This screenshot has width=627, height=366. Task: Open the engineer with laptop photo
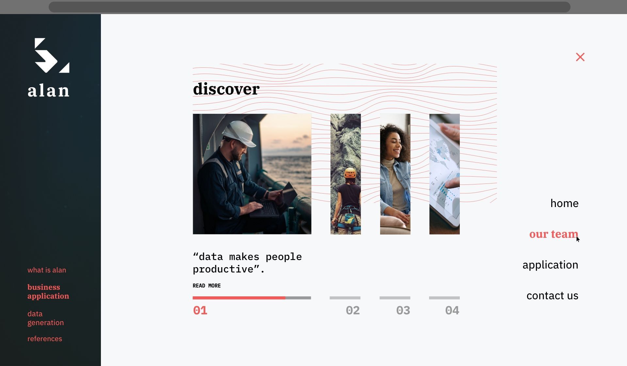(252, 174)
